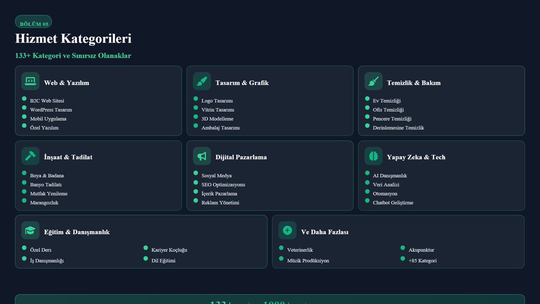The image size is (540, 304).
Task: Select the Otomasyon item
Action: 385,194
